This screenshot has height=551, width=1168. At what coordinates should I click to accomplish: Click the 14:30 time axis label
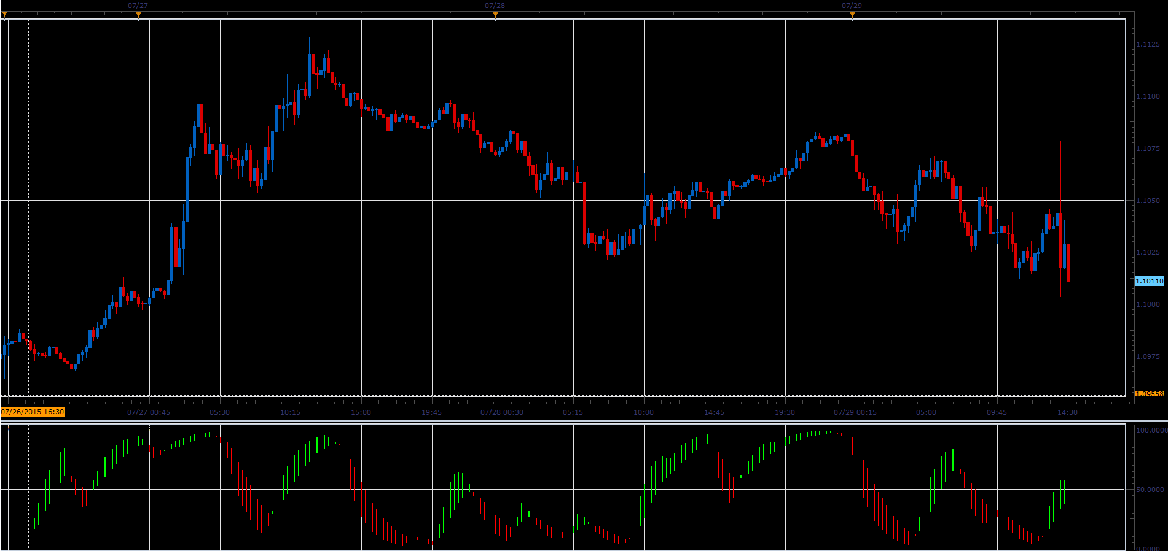1067,412
